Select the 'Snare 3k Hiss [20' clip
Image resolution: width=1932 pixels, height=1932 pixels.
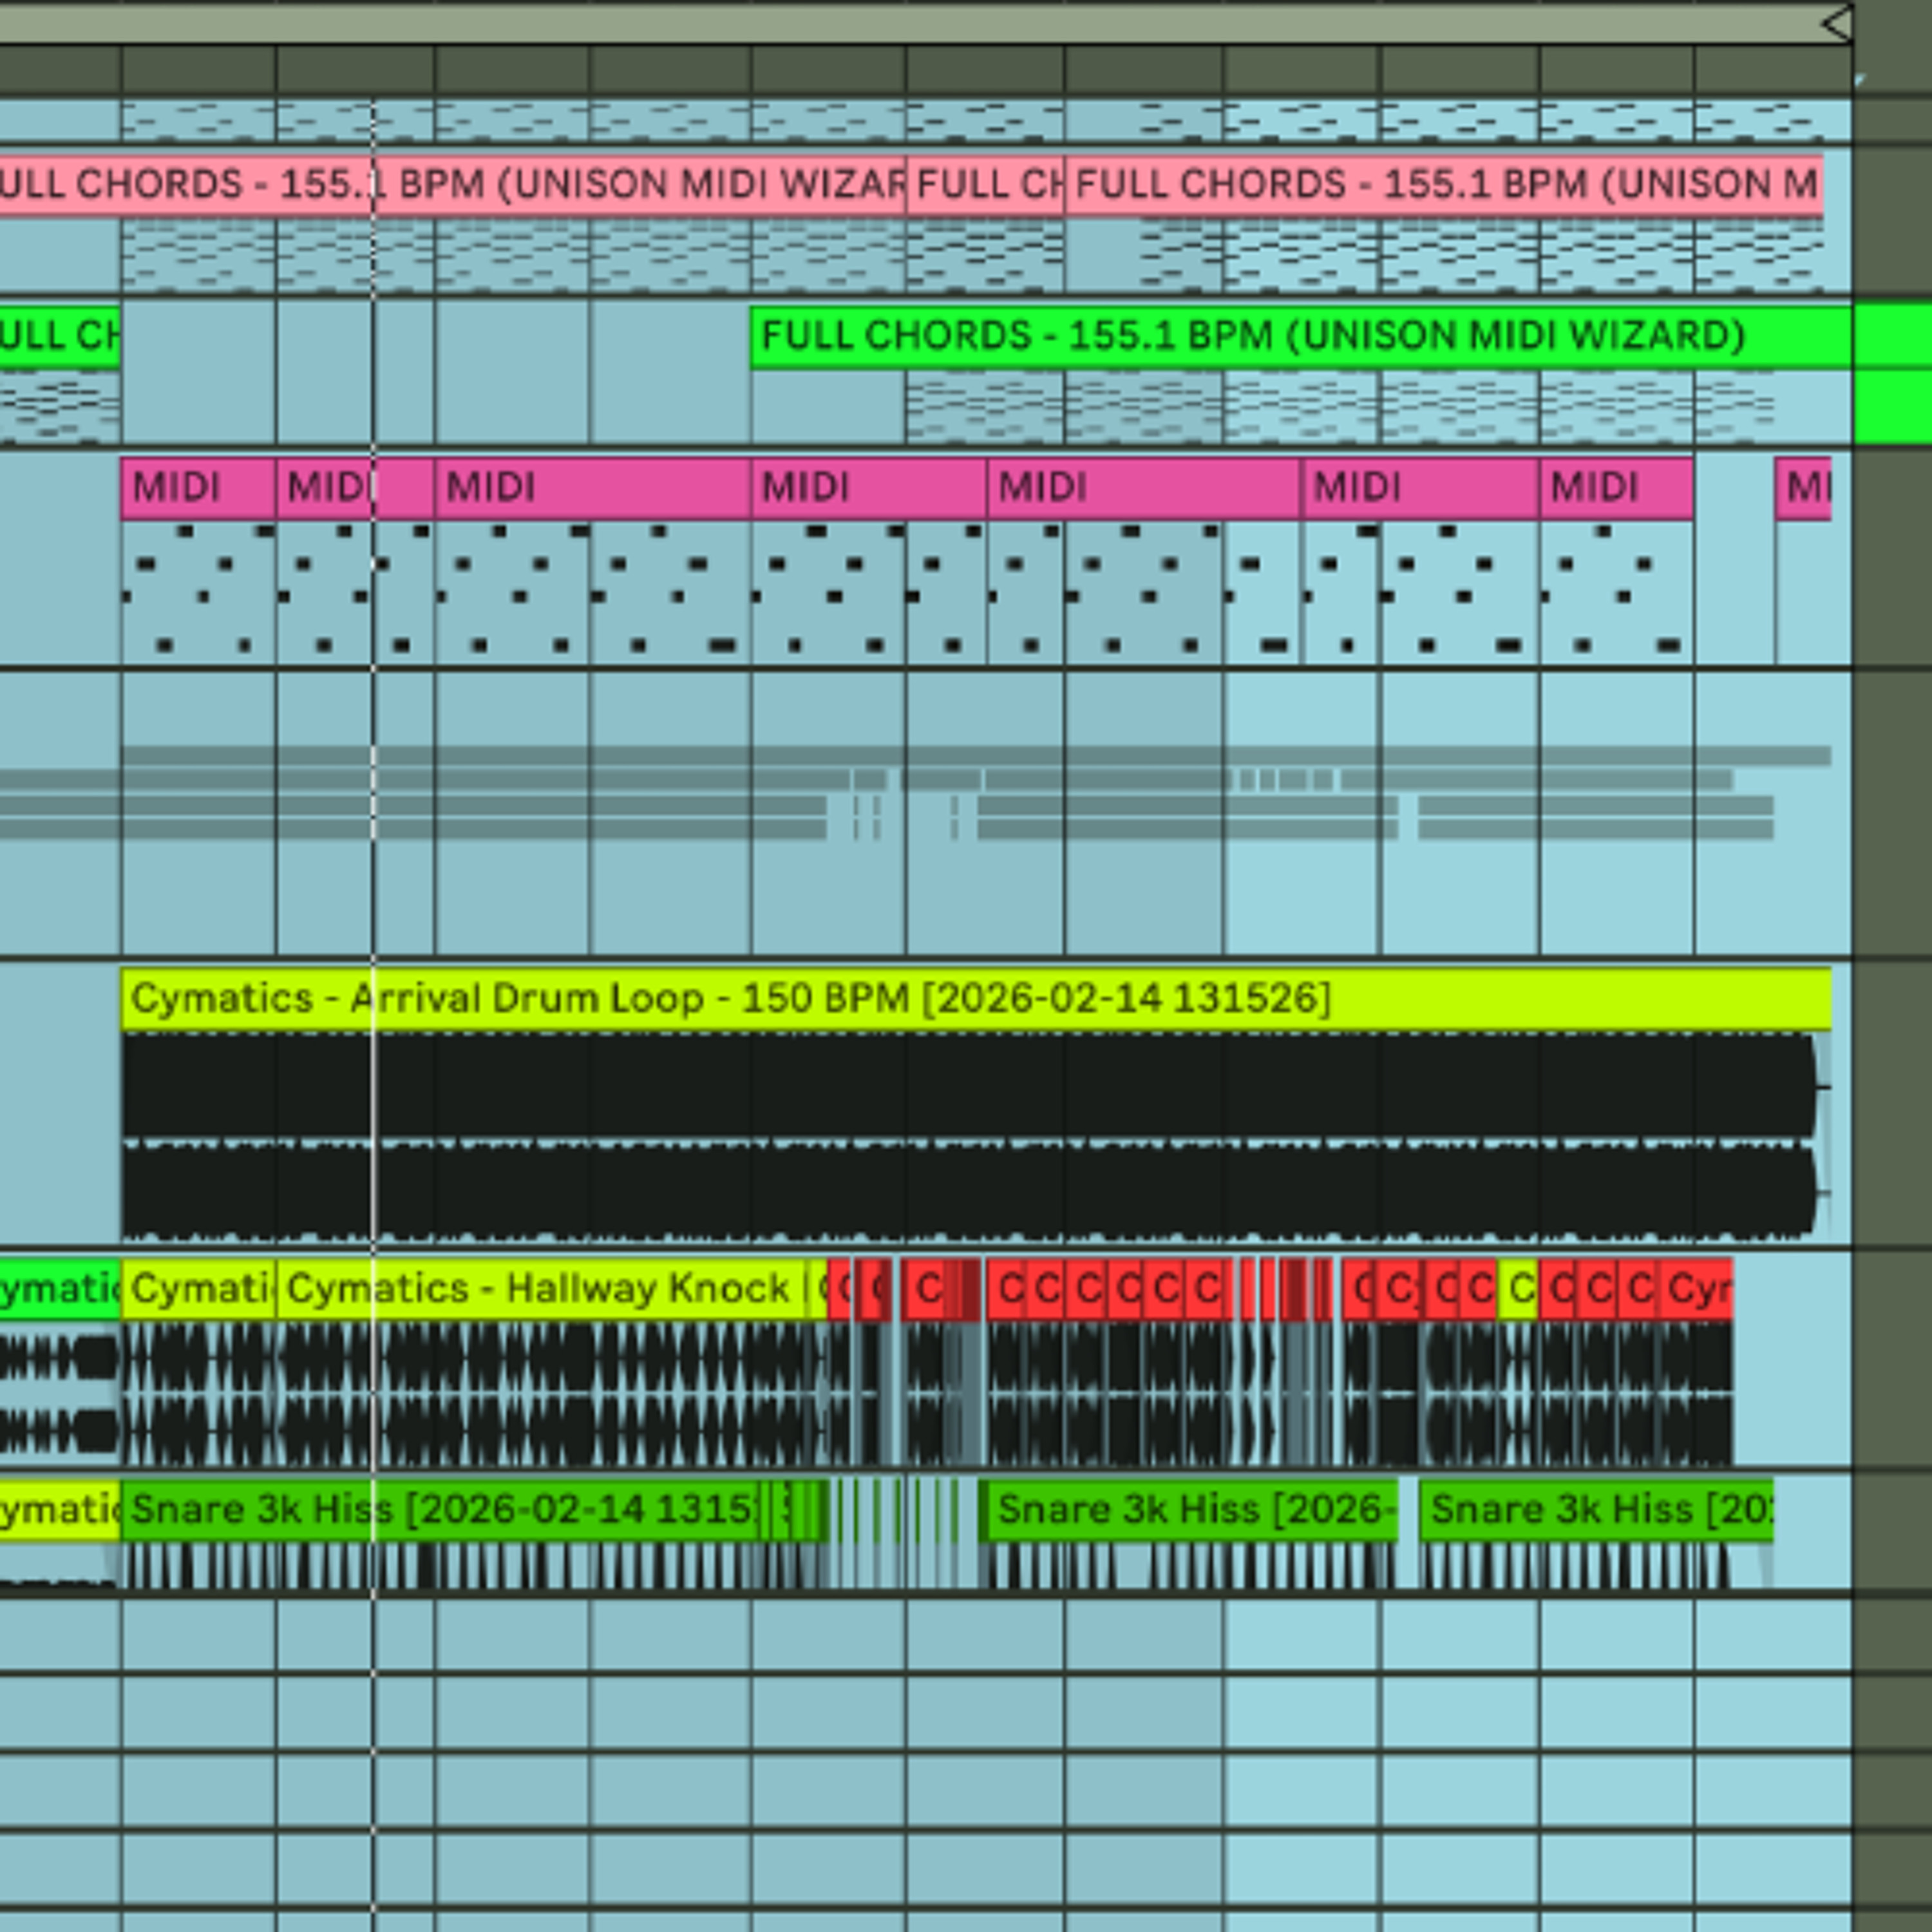click(1596, 1510)
